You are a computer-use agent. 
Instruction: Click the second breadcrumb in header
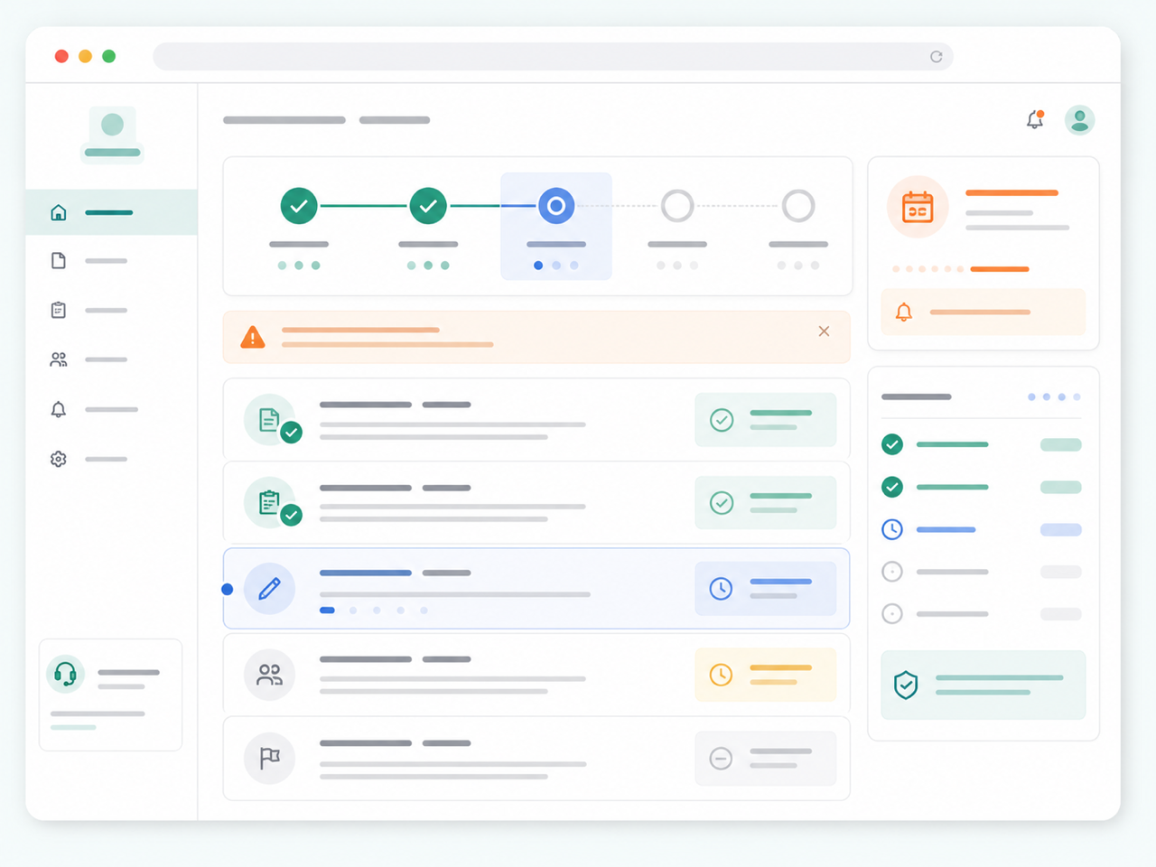click(x=395, y=120)
